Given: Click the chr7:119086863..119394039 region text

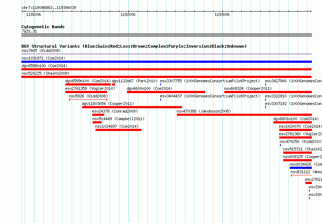Looking at the screenshot, I should (49, 8).
